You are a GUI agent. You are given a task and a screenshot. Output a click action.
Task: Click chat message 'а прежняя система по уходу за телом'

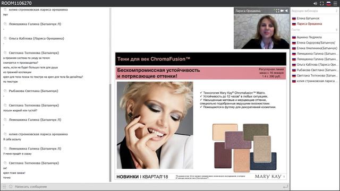pyautogui.click(x=27, y=58)
